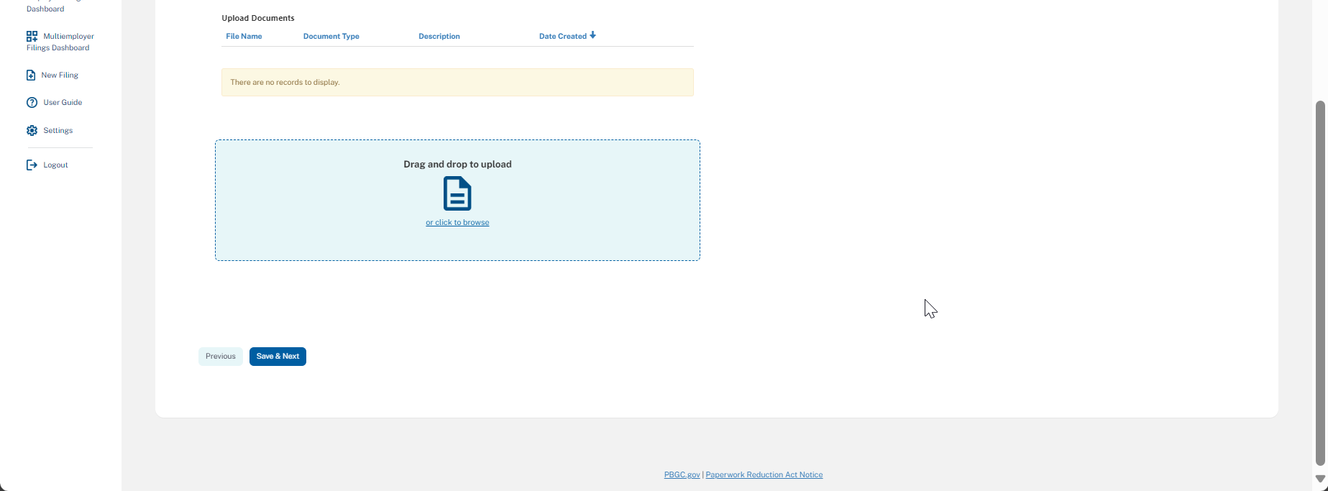Open User Guide via question mark icon
1328x491 pixels.
pos(32,103)
